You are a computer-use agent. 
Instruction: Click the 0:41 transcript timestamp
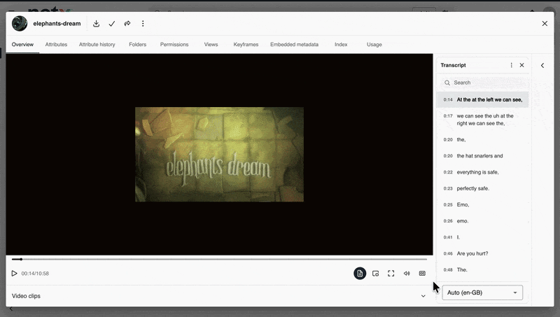448,237
